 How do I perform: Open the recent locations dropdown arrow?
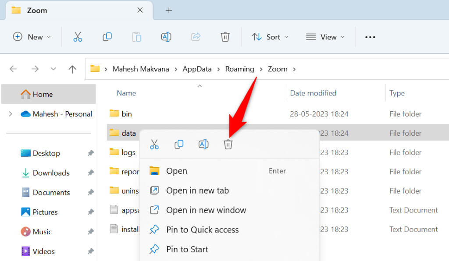click(x=53, y=69)
